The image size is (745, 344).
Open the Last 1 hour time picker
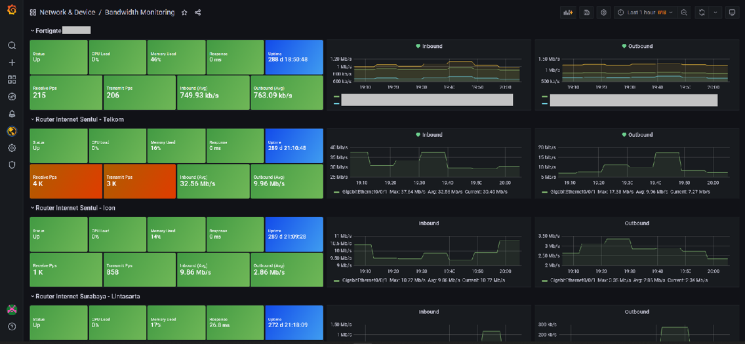[645, 13]
